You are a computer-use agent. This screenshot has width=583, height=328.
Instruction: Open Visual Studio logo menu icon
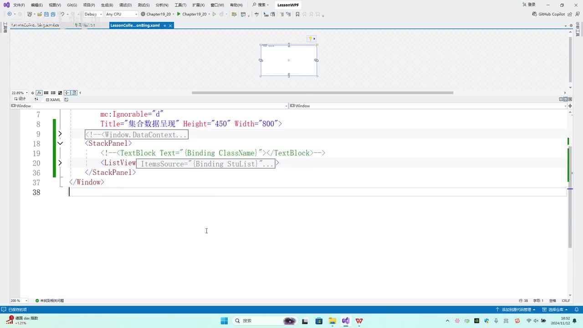(x=5, y=5)
